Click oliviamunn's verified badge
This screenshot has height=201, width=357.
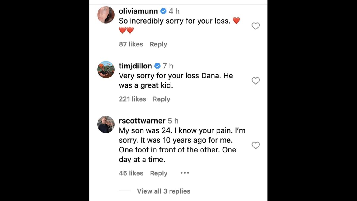163,11
